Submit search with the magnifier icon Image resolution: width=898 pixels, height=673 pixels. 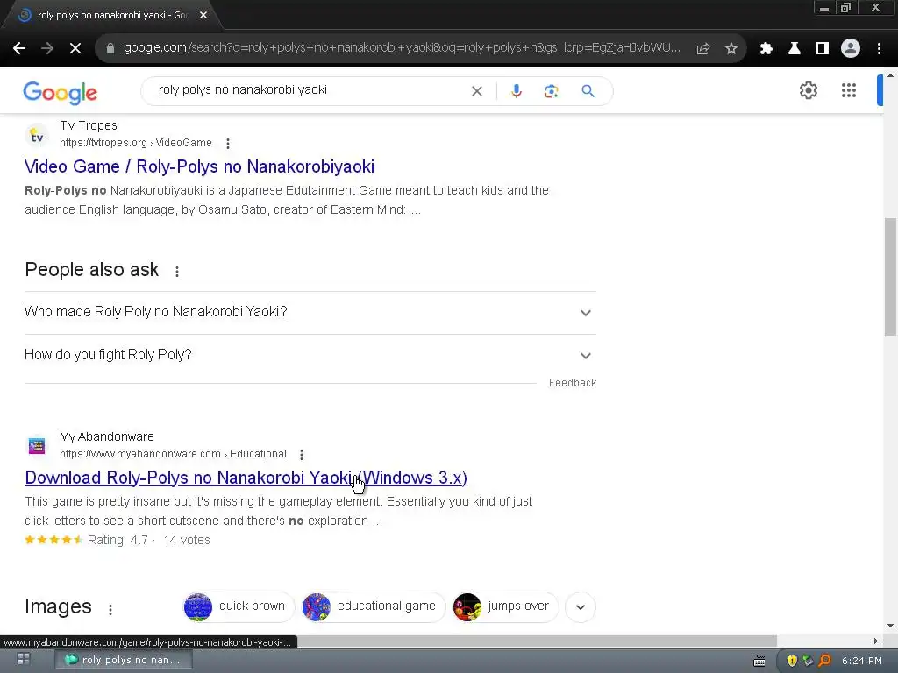(588, 91)
